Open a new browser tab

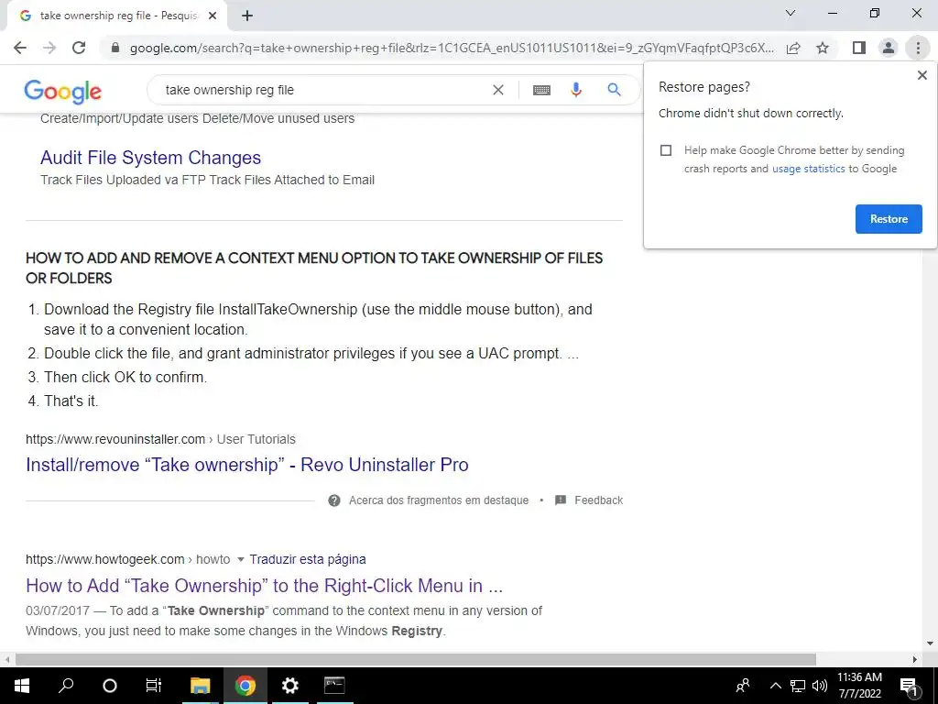tap(247, 16)
